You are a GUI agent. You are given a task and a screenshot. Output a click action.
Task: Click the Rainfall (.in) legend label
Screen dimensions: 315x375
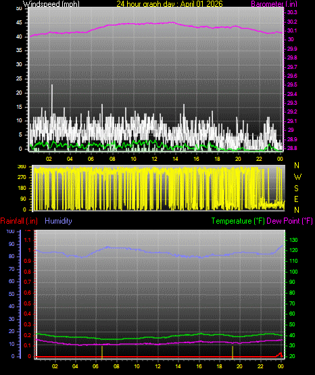19,221
